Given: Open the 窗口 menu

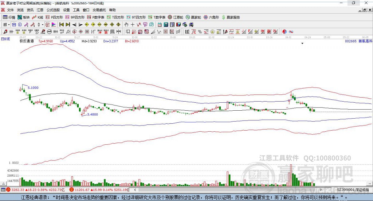Looking at the screenshot, I should (86, 10).
